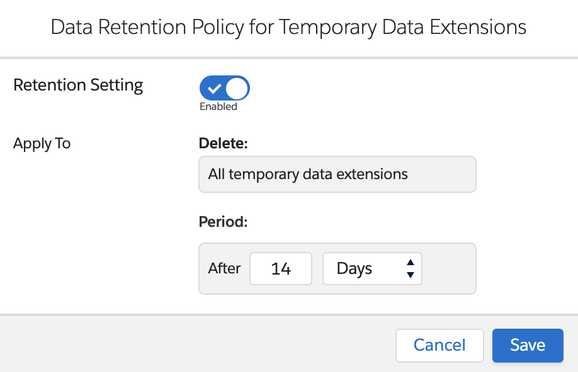Click the Retention Setting label
This screenshot has width=578, height=372.
78,85
